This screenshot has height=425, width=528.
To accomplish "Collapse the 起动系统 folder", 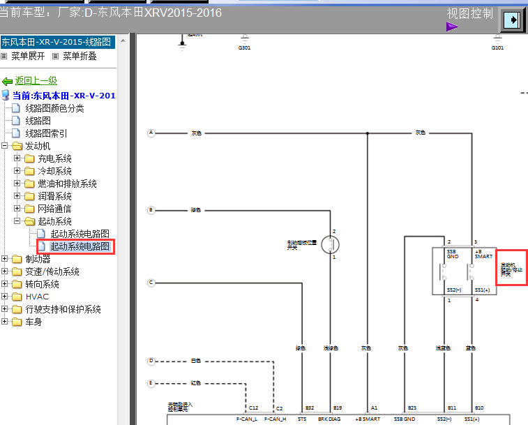I will click(x=17, y=221).
